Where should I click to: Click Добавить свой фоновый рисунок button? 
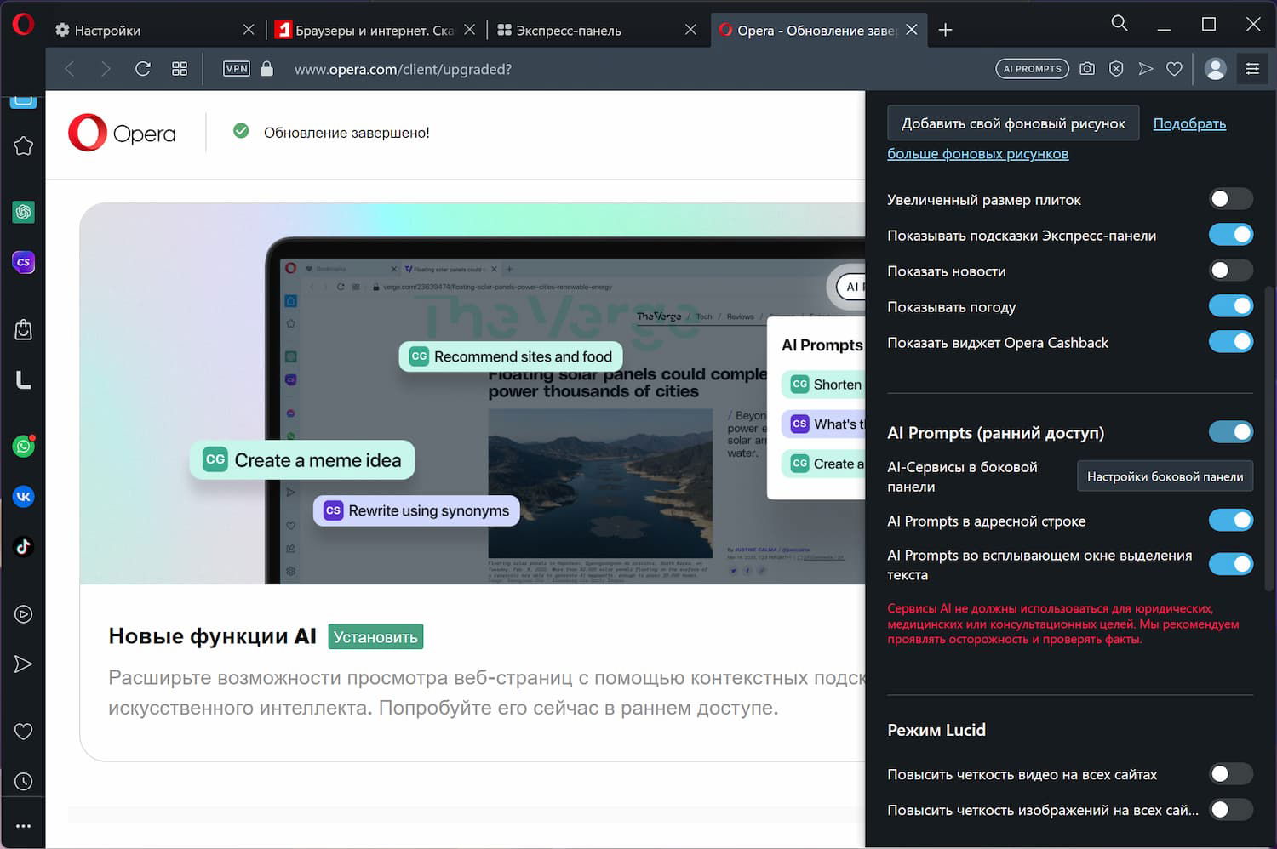(1013, 123)
